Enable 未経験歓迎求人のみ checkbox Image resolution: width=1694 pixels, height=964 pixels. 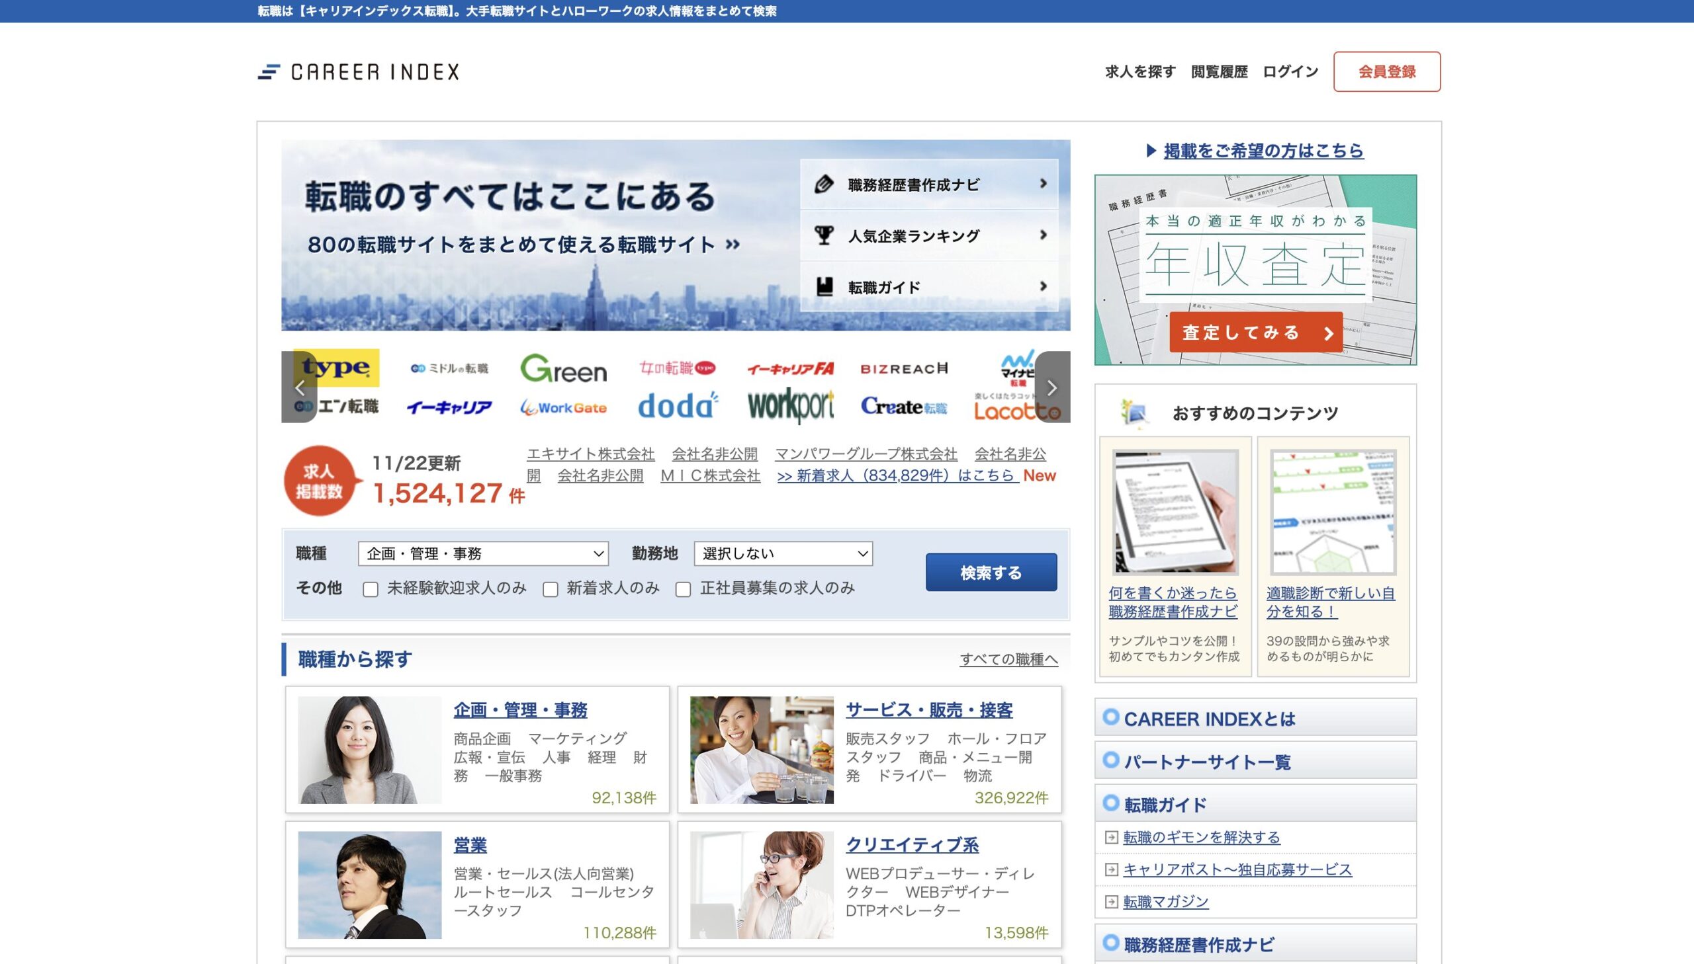click(x=371, y=589)
